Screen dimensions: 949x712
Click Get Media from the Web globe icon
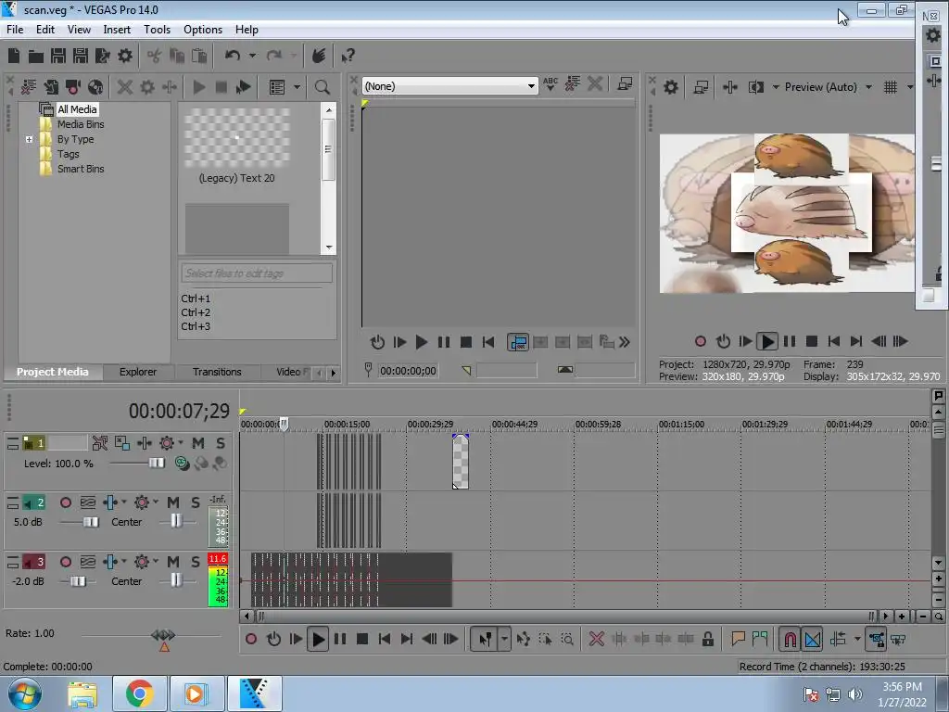tap(95, 87)
